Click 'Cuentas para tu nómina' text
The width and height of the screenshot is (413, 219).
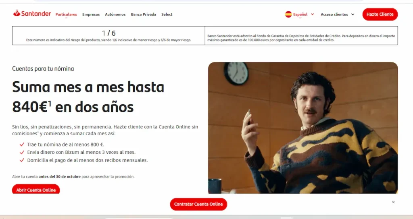pos(43,68)
